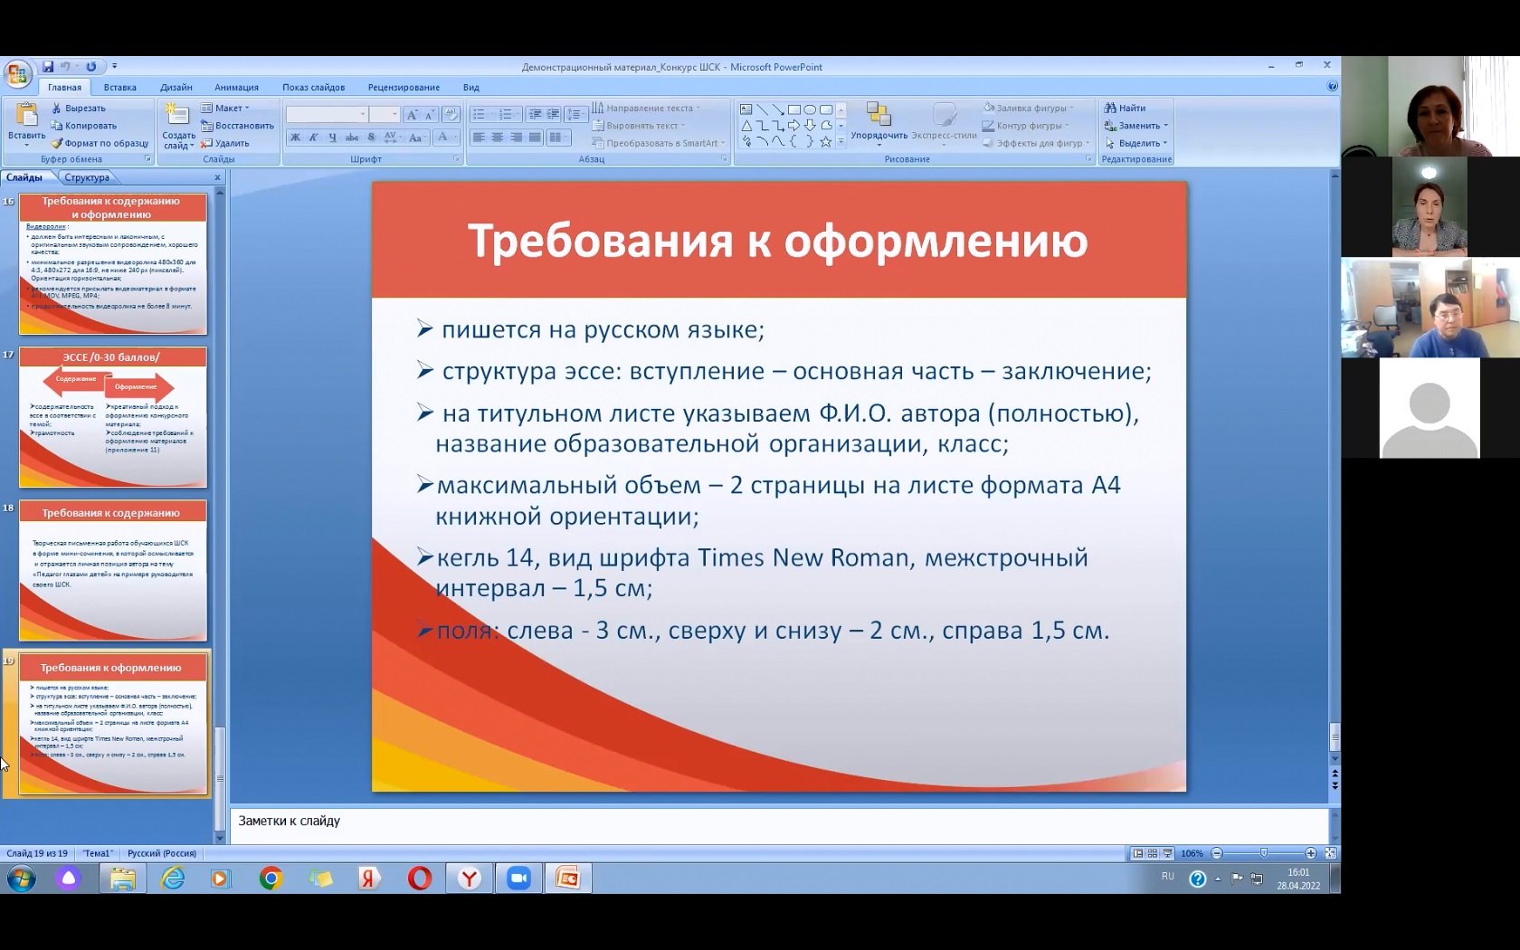Select slide 17 ЭССЕ thumbnail
The height and width of the screenshot is (950, 1520).
[x=113, y=417]
